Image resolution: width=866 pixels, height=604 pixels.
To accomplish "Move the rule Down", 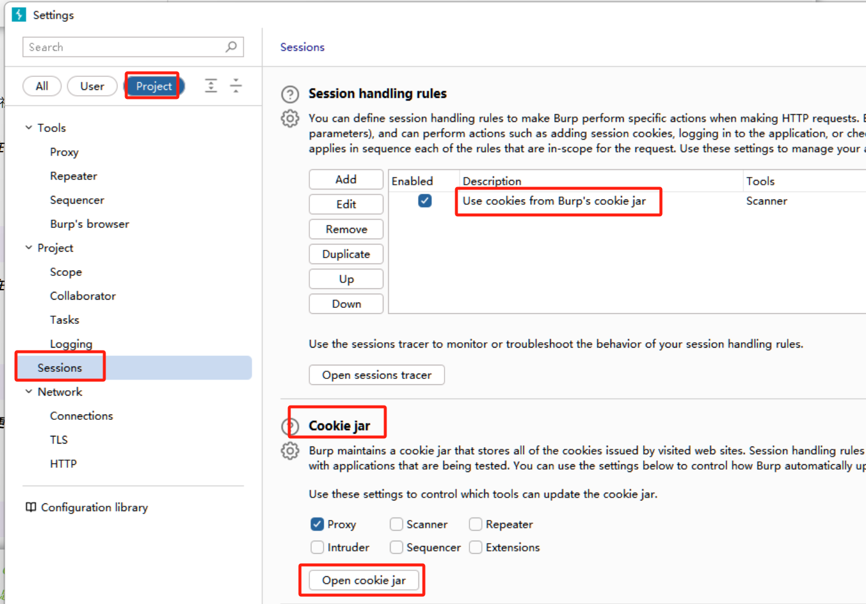I will [346, 304].
